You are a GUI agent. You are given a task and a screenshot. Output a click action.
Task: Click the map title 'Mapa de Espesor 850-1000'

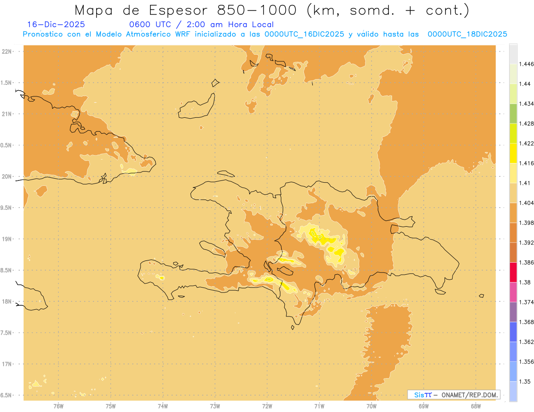click(x=187, y=10)
